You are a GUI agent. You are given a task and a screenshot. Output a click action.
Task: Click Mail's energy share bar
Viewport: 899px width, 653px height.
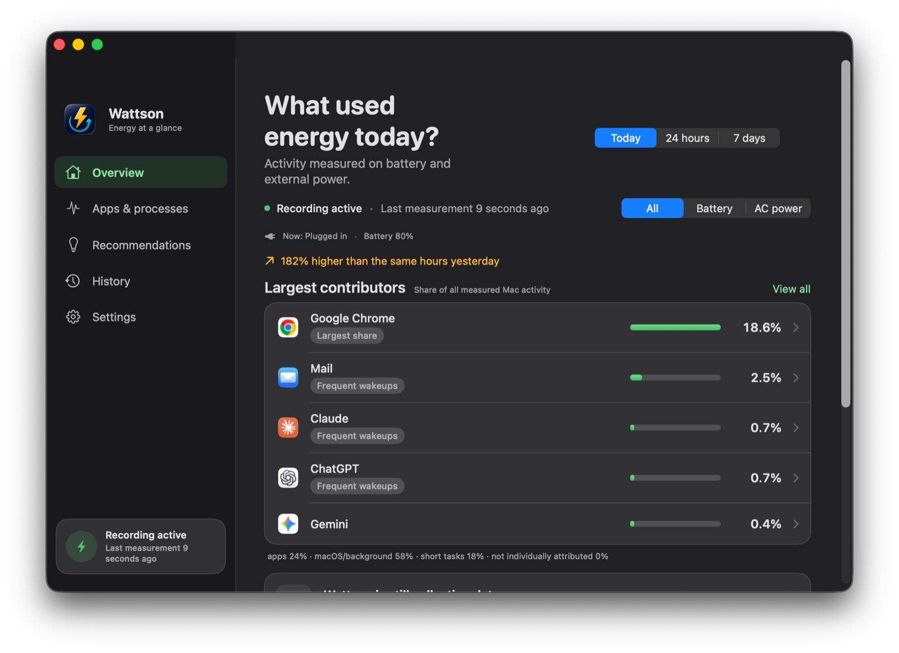click(x=675, y=377)
